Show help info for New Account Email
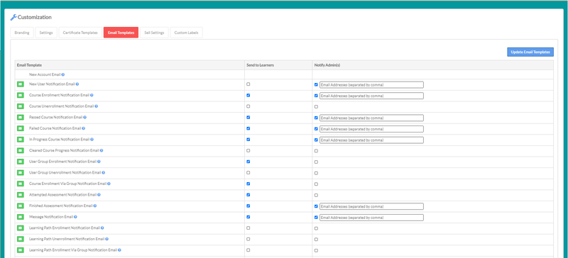 (x=63, y=74)
